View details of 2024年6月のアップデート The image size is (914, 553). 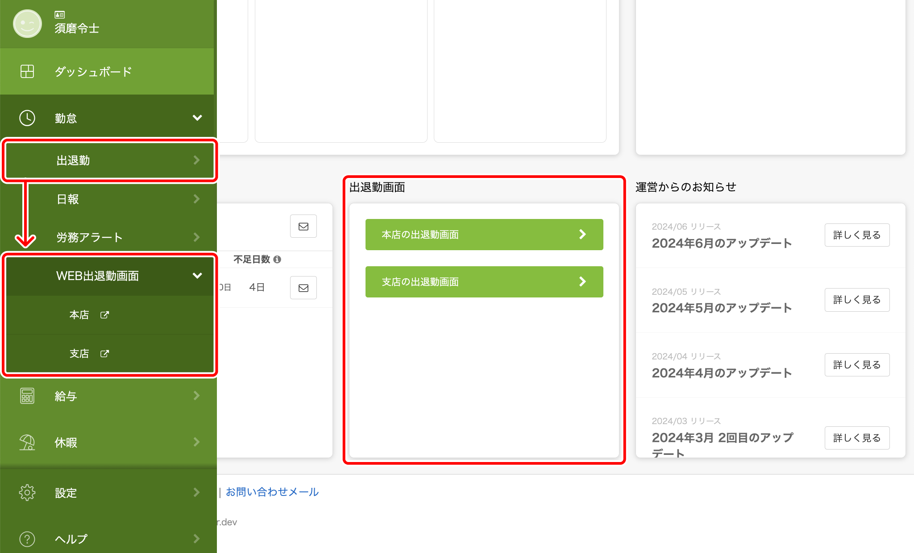(857, 235)
